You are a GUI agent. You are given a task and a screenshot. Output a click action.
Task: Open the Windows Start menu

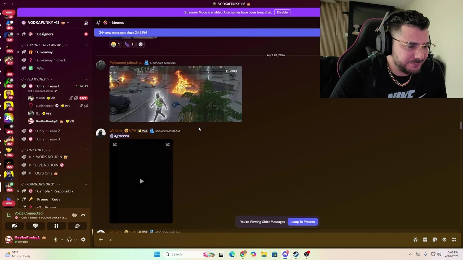(157, 254)
